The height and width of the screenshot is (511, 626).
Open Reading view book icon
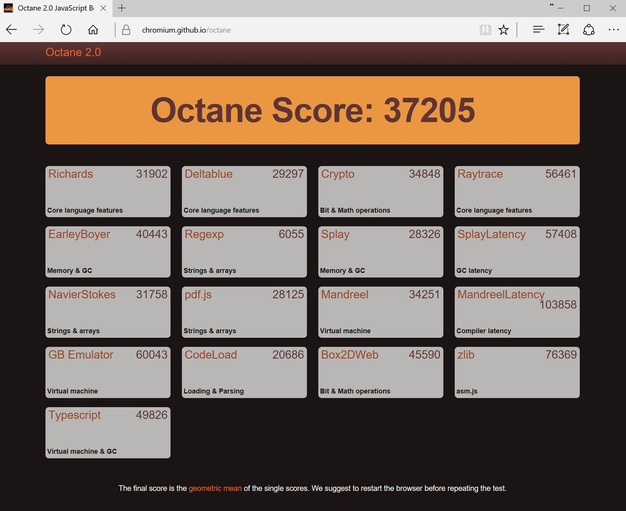click(x=485, y=30)
